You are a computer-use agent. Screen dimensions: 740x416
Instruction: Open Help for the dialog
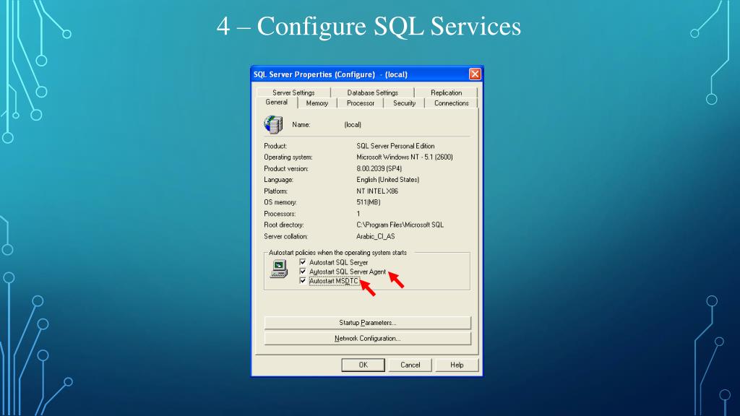tap(457, 365)
